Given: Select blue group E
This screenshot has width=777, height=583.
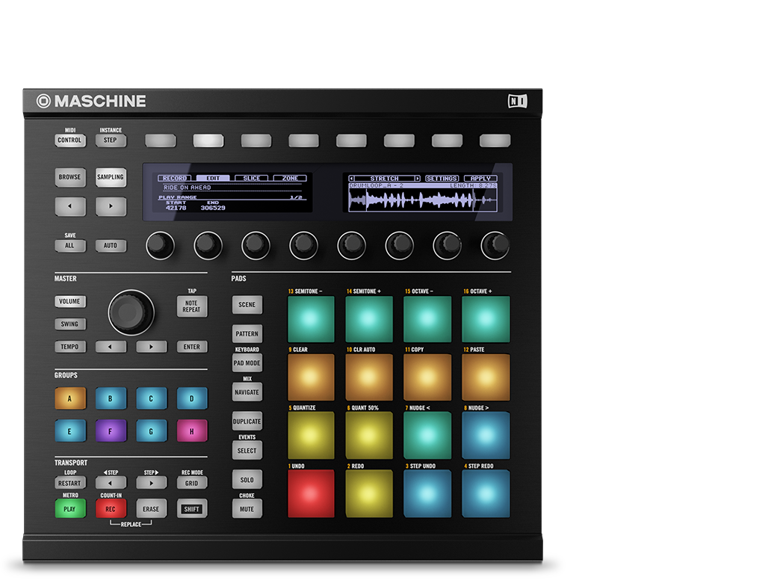Looking at the screenshot, I should 70,431.
